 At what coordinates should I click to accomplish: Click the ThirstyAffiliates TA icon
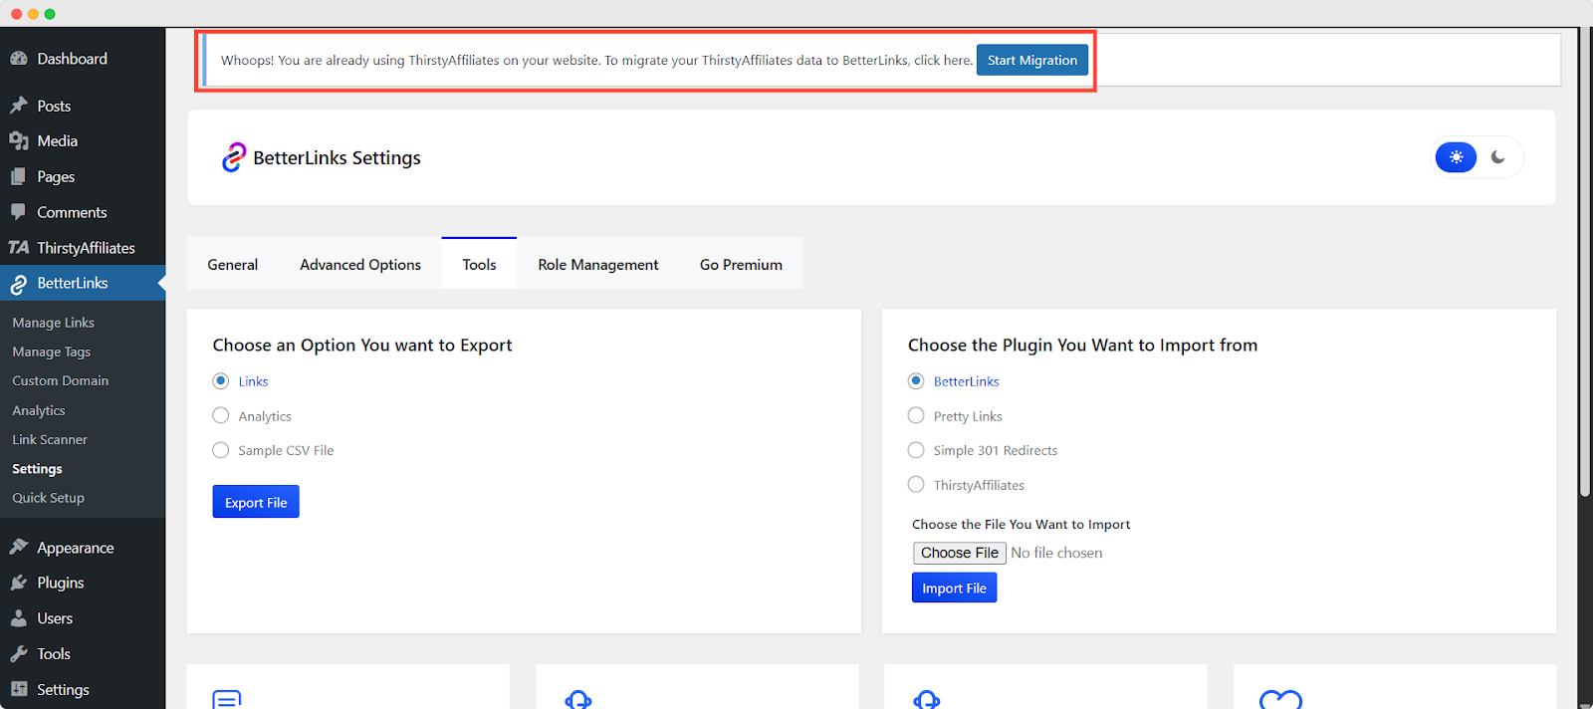pyautogui.click(x=19, y=248)
